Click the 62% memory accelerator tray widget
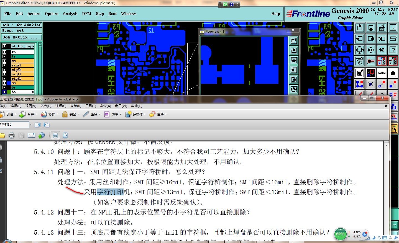399x243 pixels. tap(340, 234)
